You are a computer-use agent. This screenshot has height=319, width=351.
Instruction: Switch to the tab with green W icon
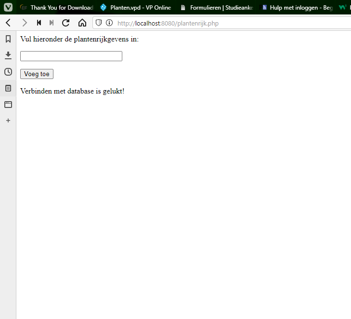tap(344, 7)
